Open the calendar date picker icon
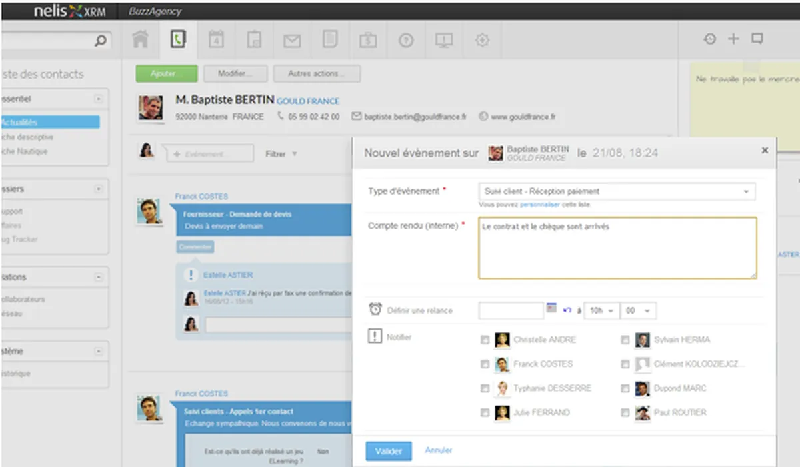Image resolution: width=800 pixels, height=467 pixels. point(551,308)
